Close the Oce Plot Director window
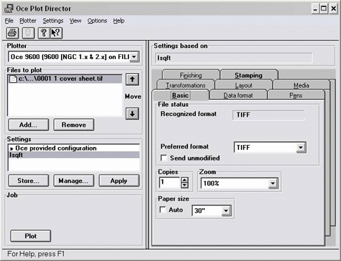Screen dimensions: 341x261 click(333, 9)
